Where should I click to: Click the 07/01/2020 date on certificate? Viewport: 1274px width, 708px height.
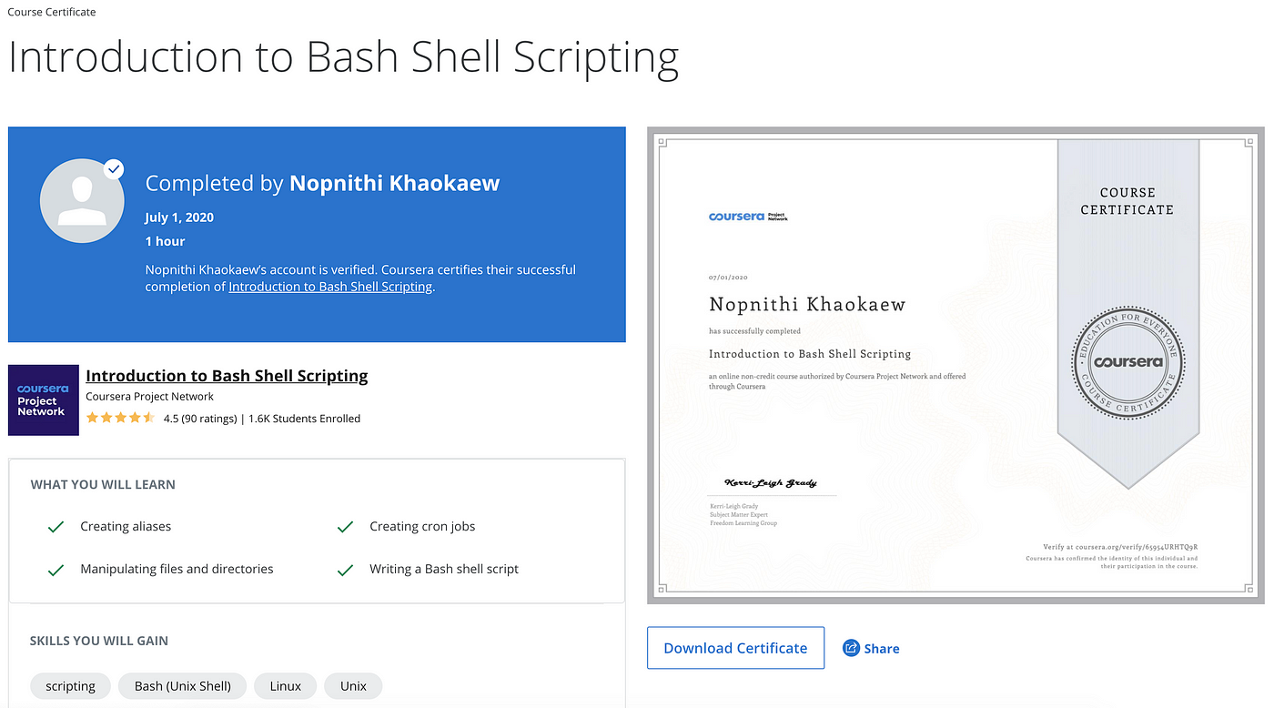[x=728, y=277]
